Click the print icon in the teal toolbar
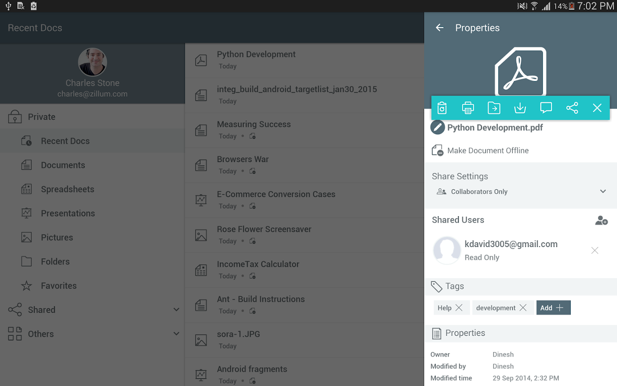Image resolution: width=617 pixels, height=386 pixels. 468,108
